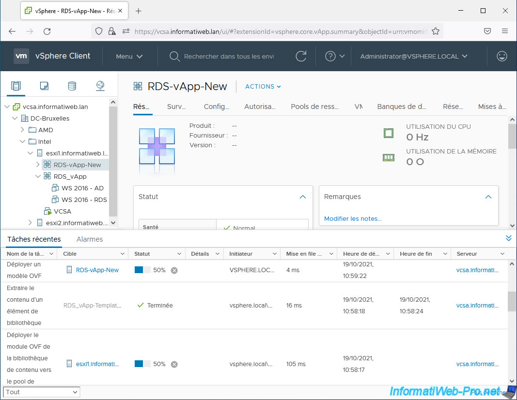Expand the AMD folder
This screenshot has width=517, height=400.
pyautogui.click(x=22, y=130)
